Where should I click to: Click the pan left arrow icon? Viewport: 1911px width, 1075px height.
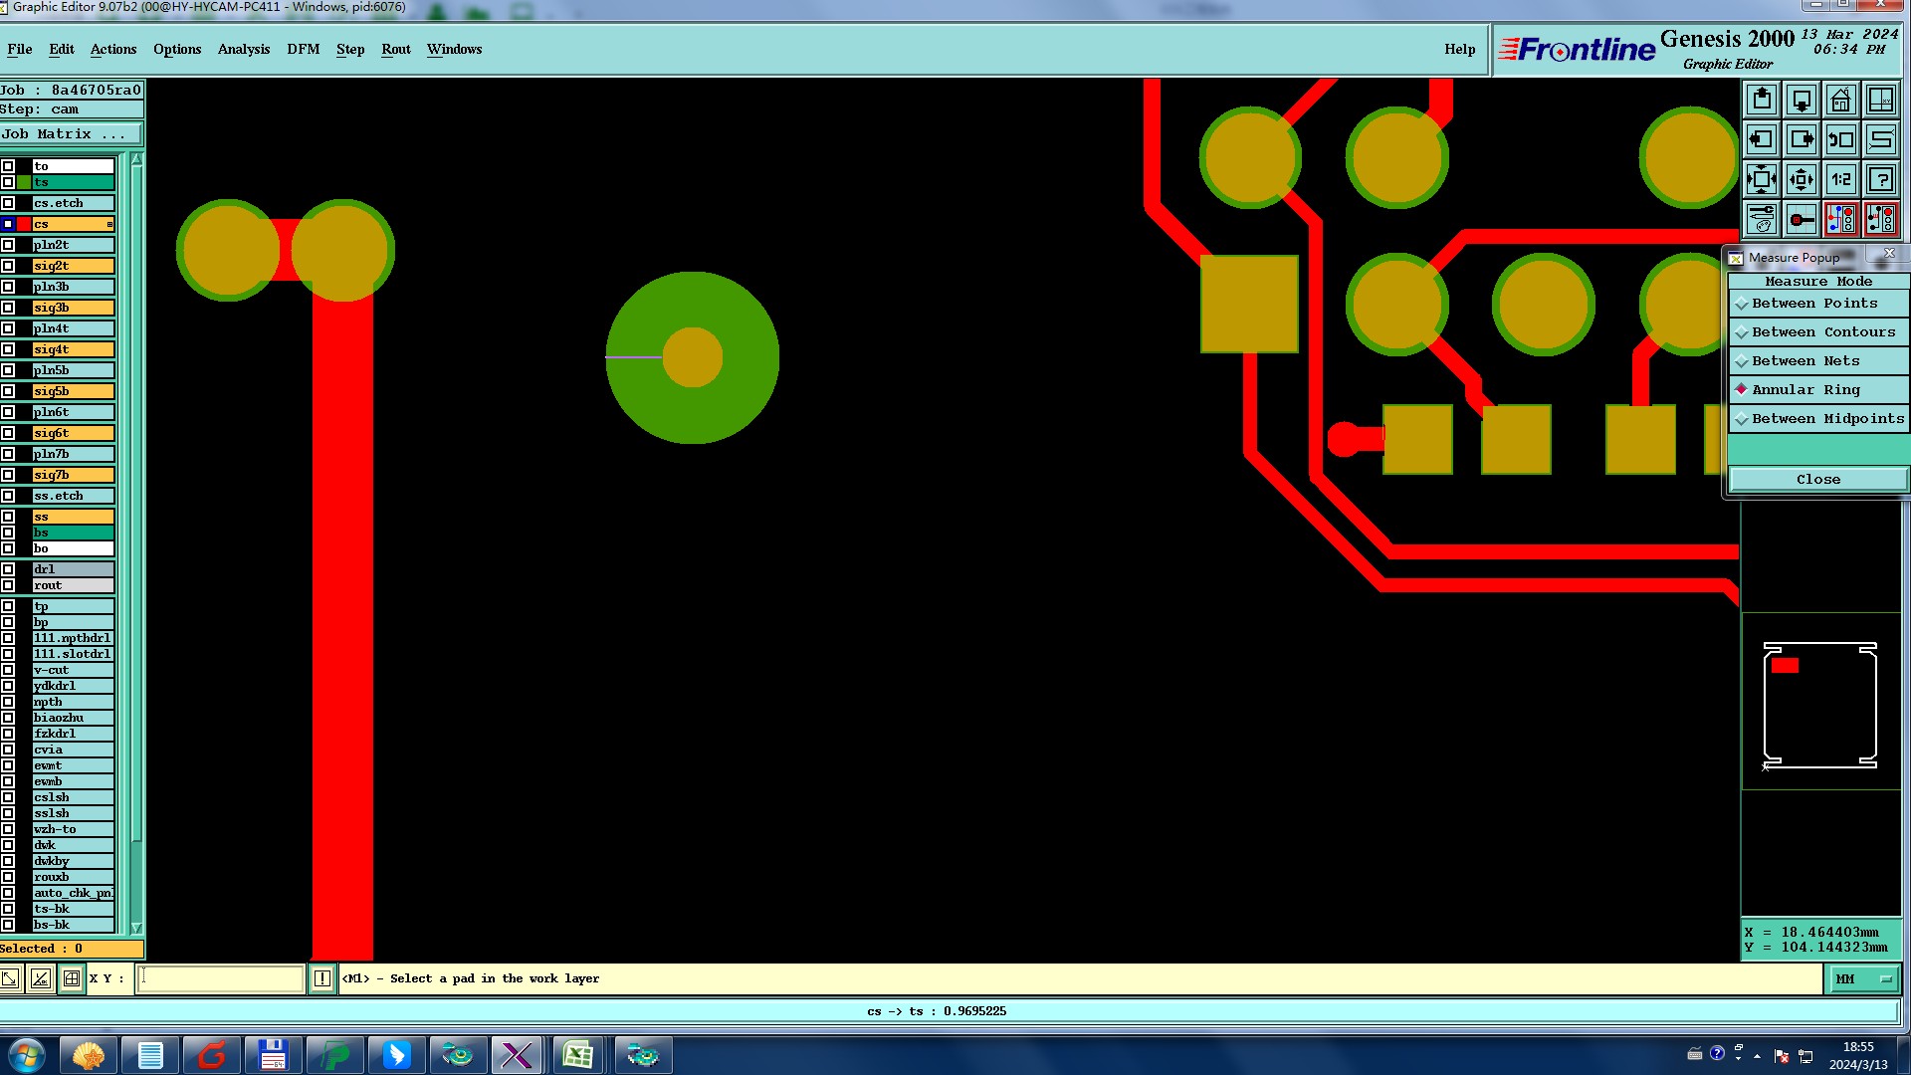point(1761,140)
